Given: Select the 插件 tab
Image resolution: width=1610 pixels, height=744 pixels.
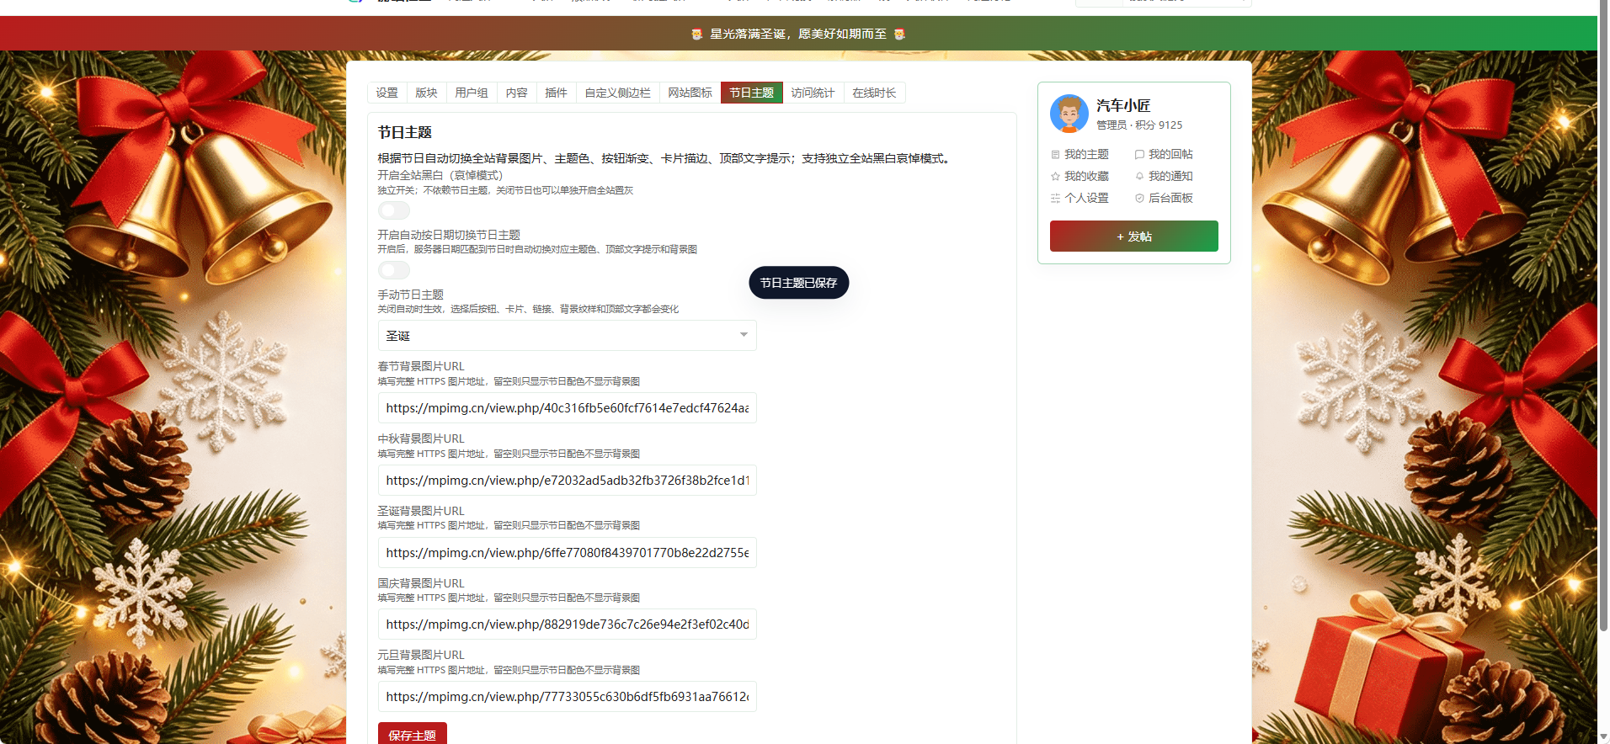Looking at the screenshot, I should [557, 93].
